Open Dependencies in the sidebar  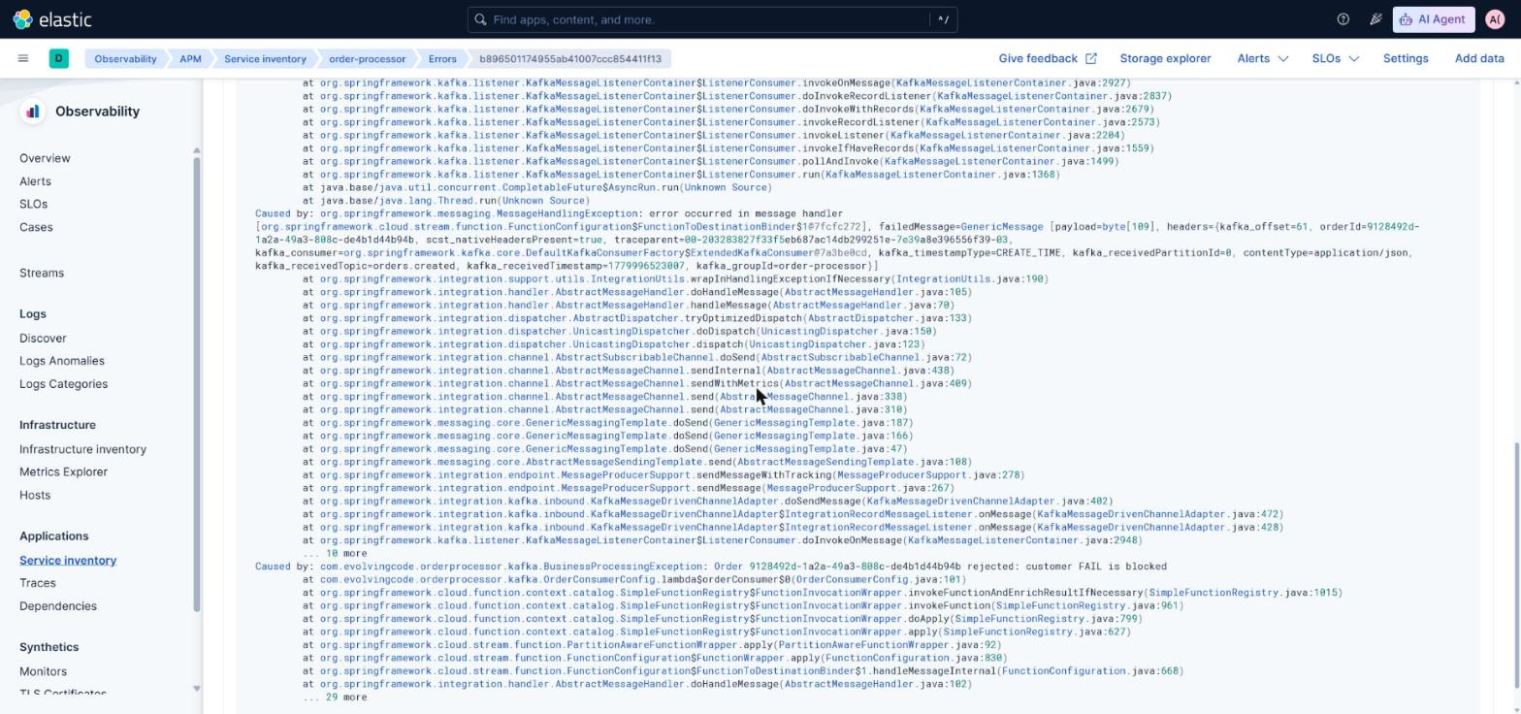point(58,606)
